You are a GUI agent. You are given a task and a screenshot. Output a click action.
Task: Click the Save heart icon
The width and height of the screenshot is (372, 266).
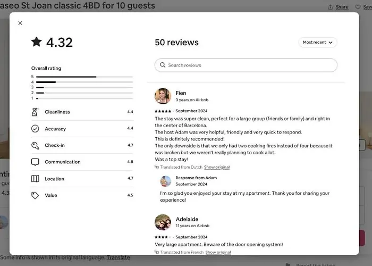coord(358,7)
